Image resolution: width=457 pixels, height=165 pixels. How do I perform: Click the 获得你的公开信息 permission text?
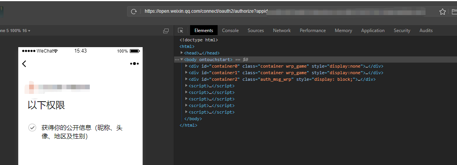82,132
